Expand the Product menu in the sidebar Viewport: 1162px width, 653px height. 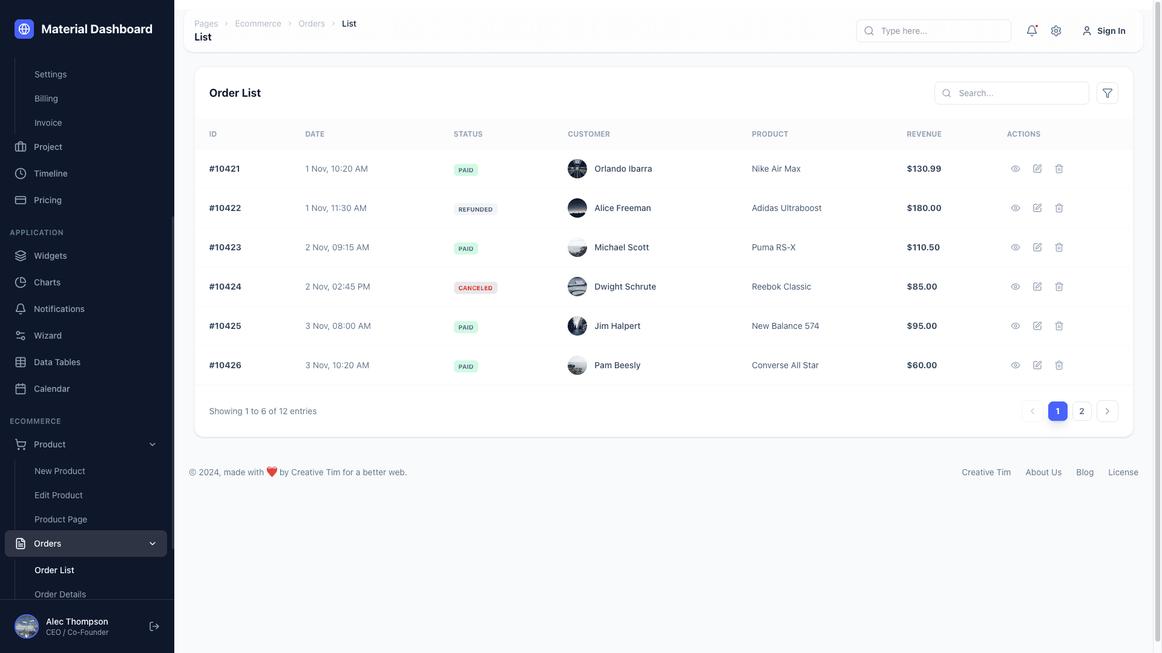pyautogui.click(x=153, y=444)
